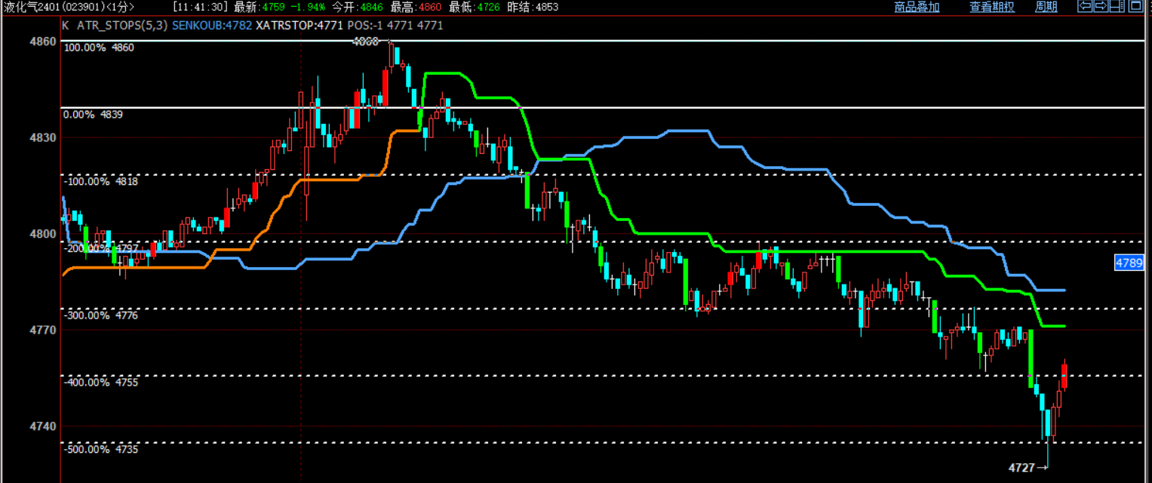Click the K chart type label
Image resolution: width=1152 pixels, height=483 pixels.
point(66,25)
